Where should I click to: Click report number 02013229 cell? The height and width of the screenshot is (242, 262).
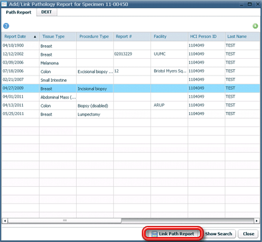(132, 54)
